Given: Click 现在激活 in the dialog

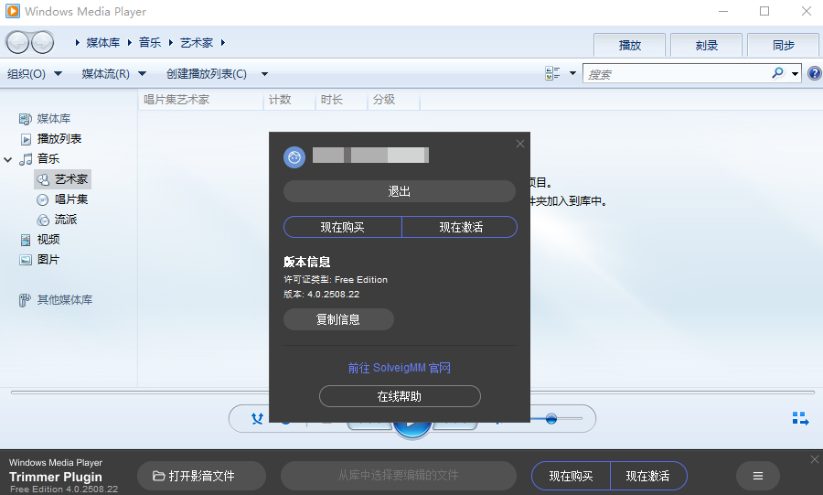Looking at the screenshot, I should click(460, 227).
